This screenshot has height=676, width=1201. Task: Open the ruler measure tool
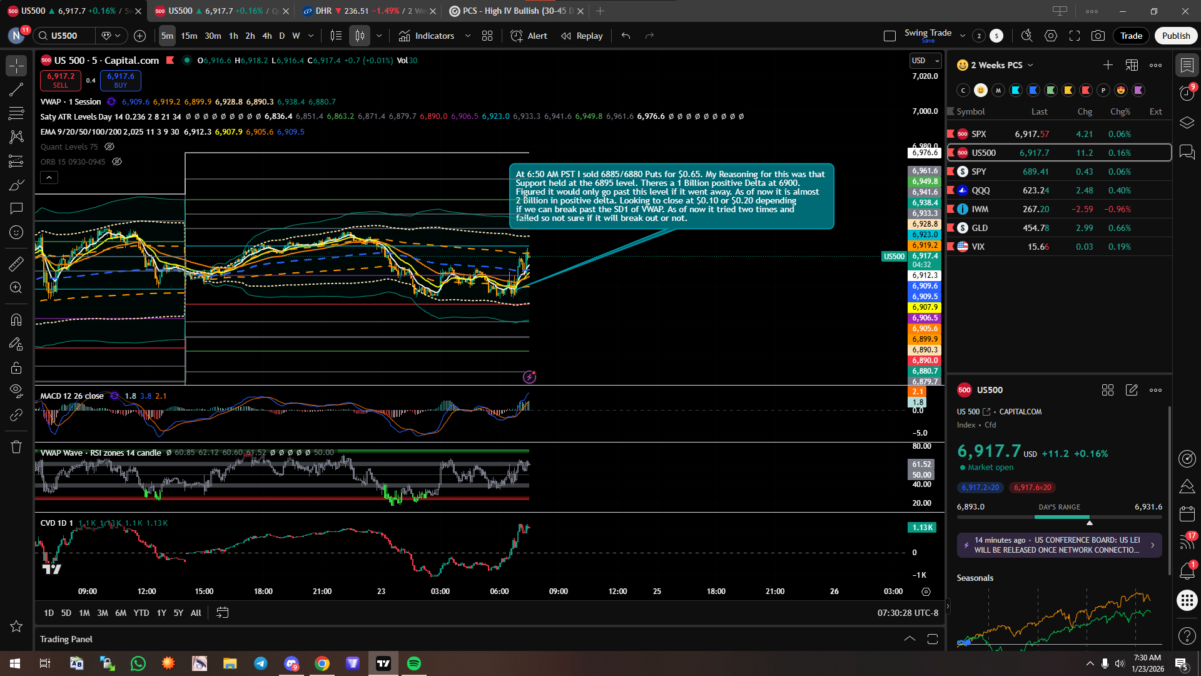16,264
